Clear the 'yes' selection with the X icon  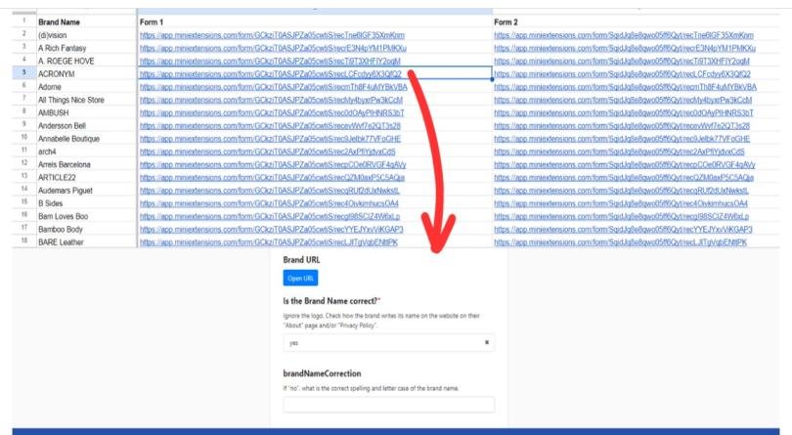tap(486, 344)
